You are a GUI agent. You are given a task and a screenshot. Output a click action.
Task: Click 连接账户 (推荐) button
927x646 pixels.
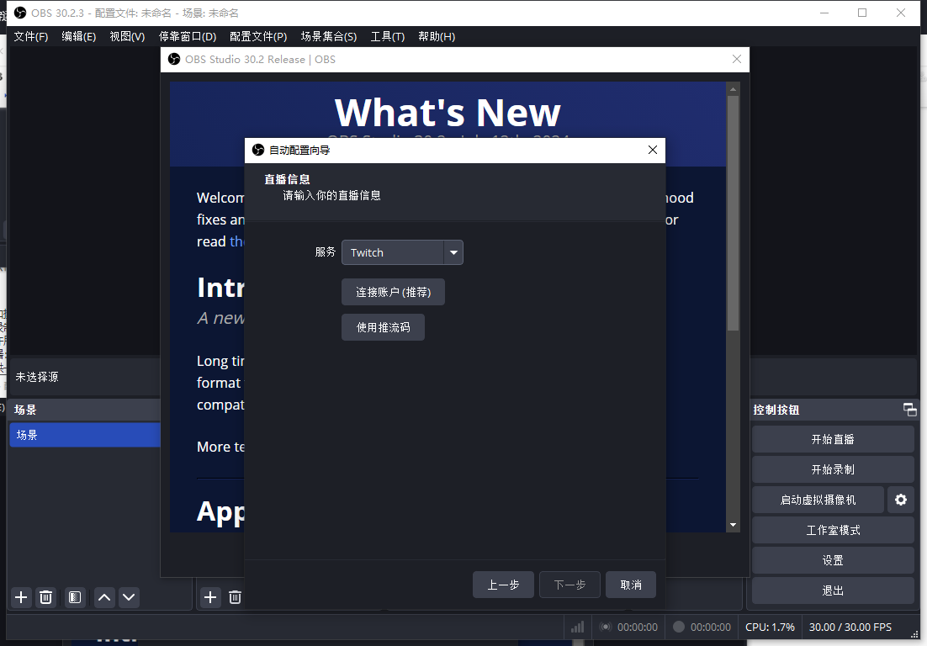(x=393, y=292)
